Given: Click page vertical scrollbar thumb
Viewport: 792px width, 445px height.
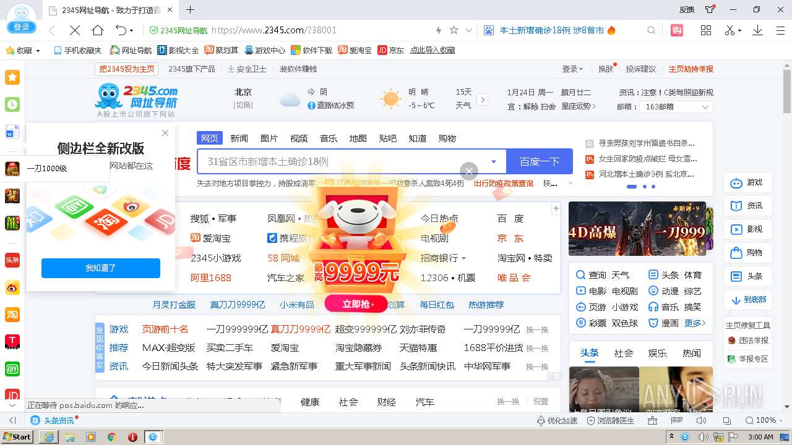Looking at the screenshot, I should pyautogui.click(x=787, y=91).
